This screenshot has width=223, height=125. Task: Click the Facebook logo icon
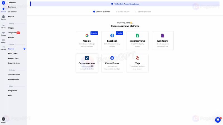(x=112, y=36)
